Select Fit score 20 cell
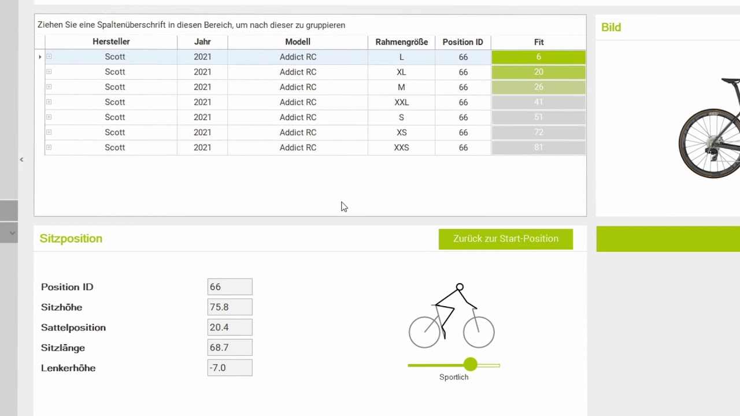The width and height of the screenshot is (740, 416). point(538,72)
